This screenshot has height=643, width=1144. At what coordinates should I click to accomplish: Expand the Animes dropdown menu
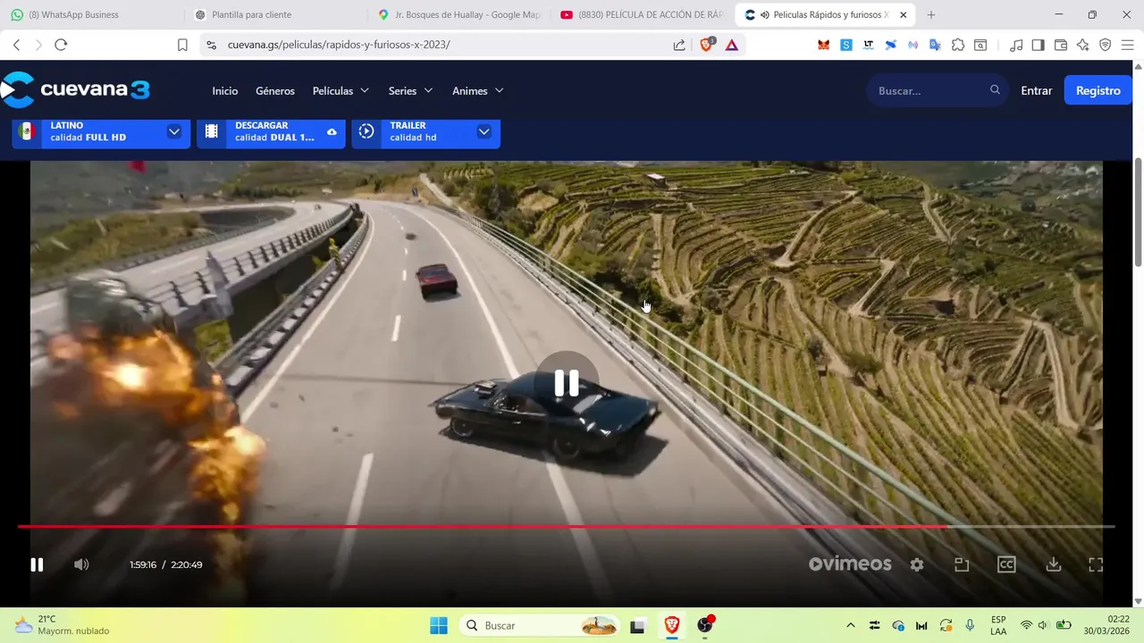click(478, 91)
